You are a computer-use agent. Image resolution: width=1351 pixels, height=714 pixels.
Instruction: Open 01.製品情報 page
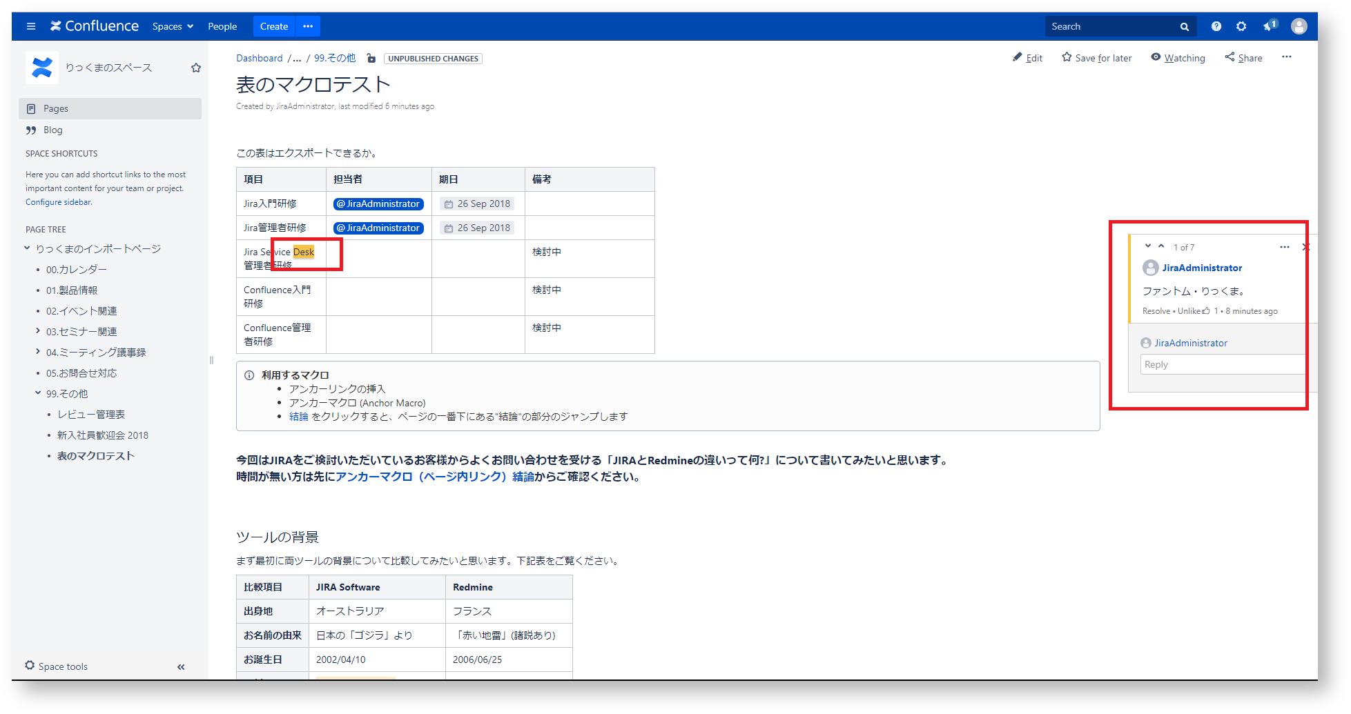coord(72,290)
